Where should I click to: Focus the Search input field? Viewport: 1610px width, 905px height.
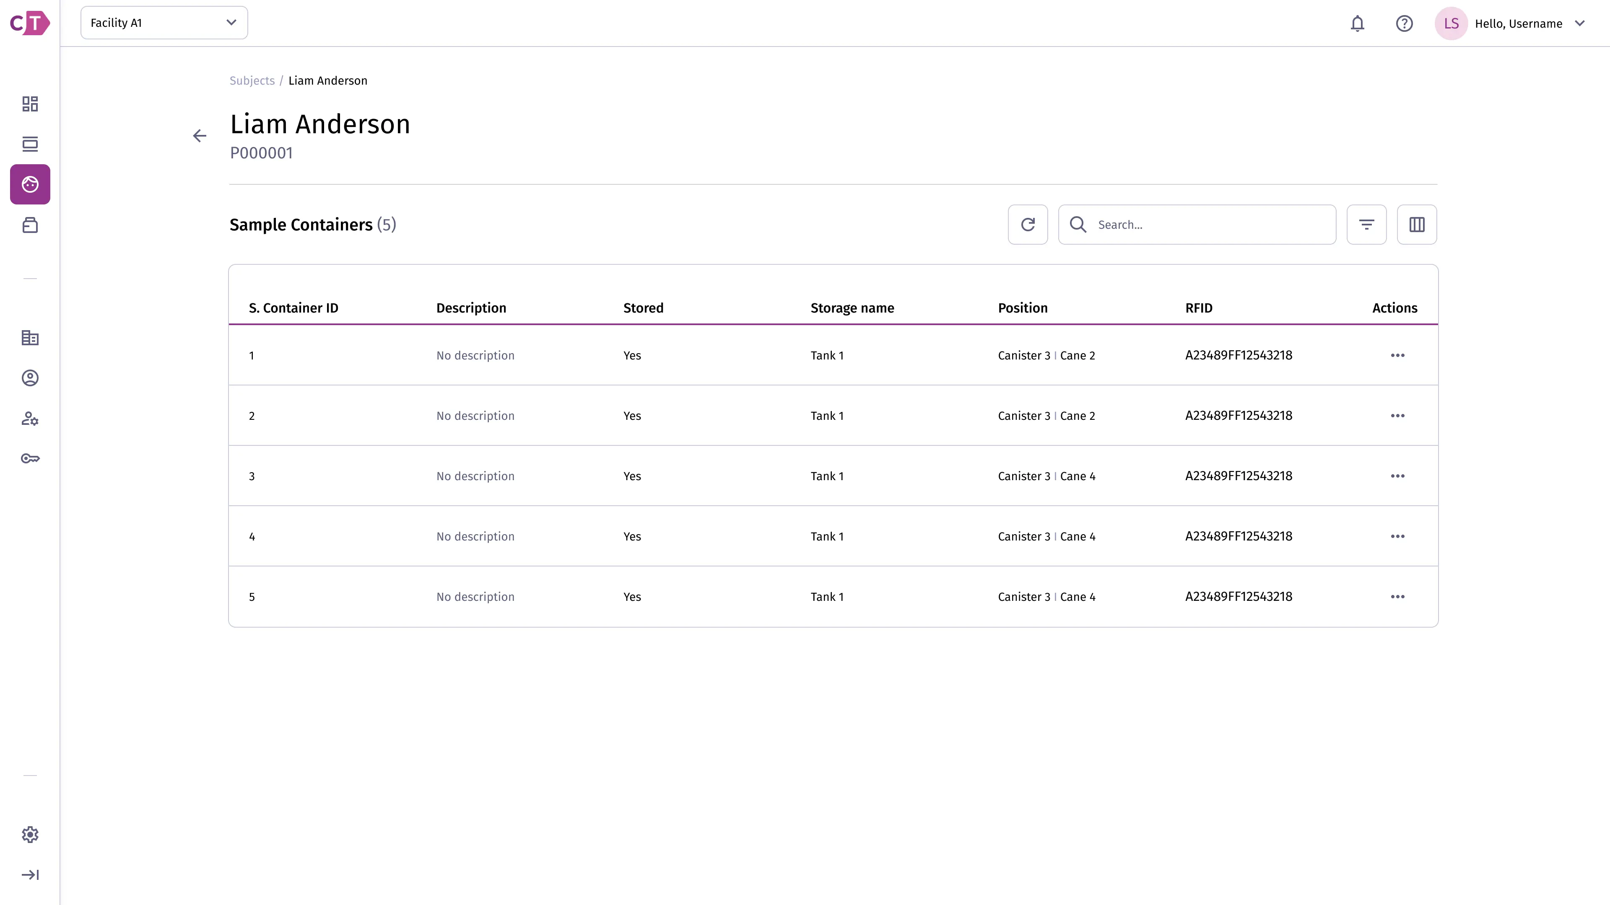click(x=1197, y=224)
